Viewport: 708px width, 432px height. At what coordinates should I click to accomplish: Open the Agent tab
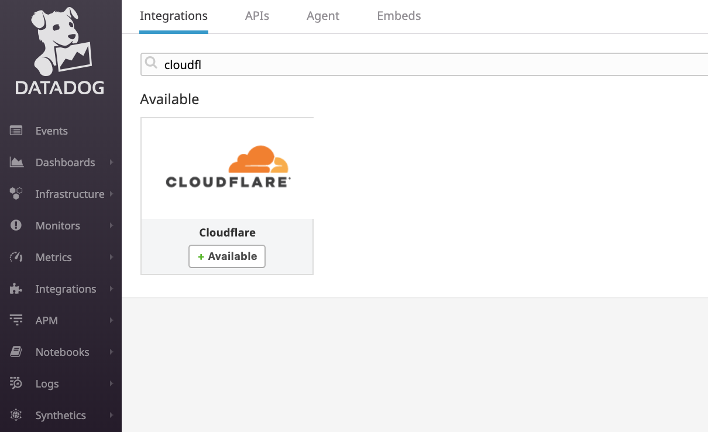[322, 16]
